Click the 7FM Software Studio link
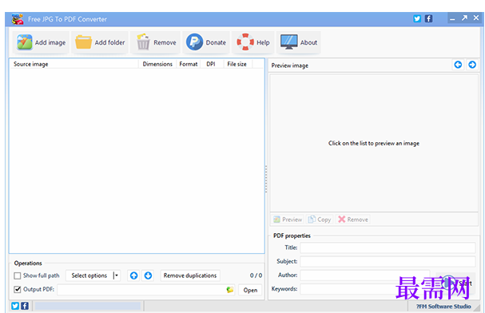Viewport: 485px width, 313px height. [x=443, y=306]
